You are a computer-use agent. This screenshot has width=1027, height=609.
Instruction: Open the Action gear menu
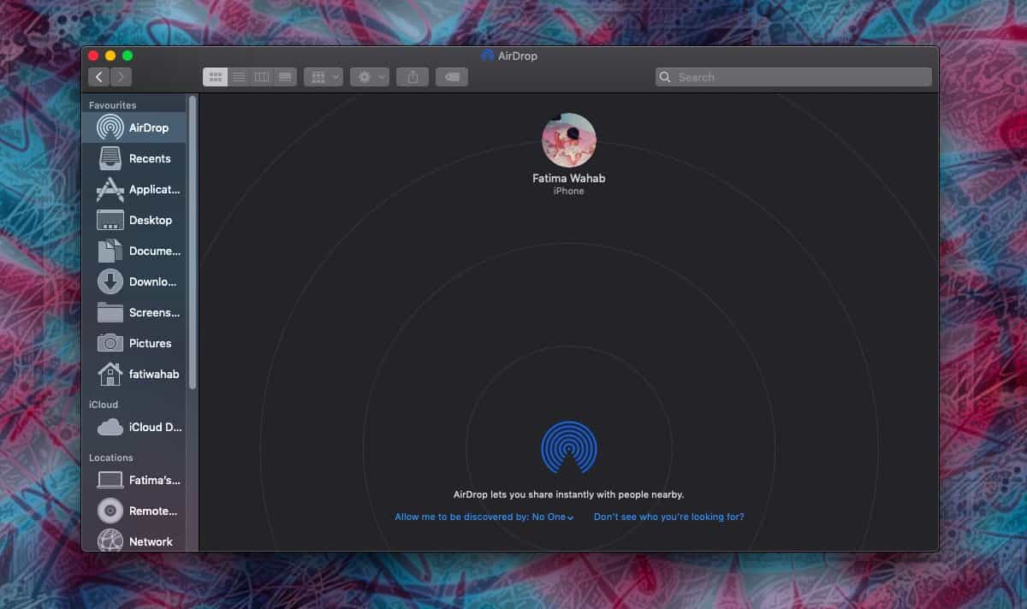click(x=370, y=77)
